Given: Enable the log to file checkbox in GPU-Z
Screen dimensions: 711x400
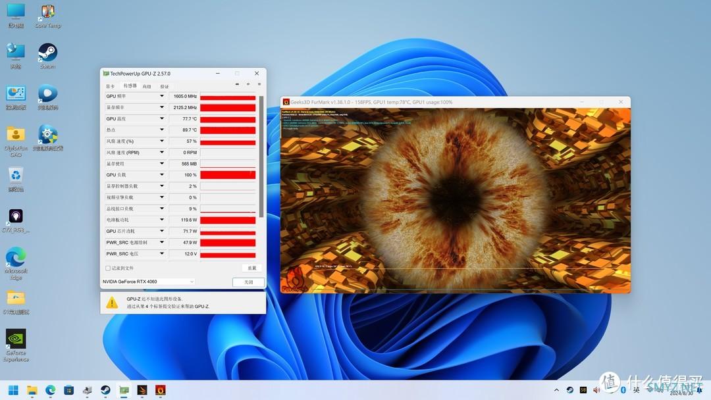Looking at the screenshot, I should point(108,268).
